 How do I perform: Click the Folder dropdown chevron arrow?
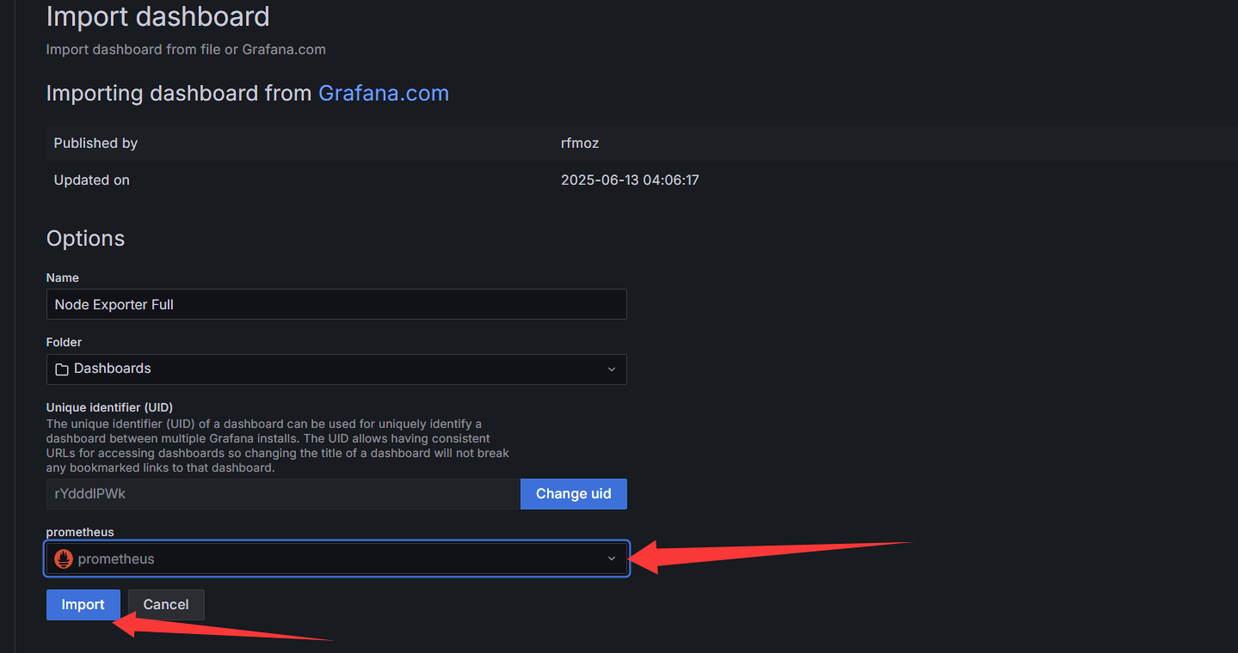(x=612, y=369)
